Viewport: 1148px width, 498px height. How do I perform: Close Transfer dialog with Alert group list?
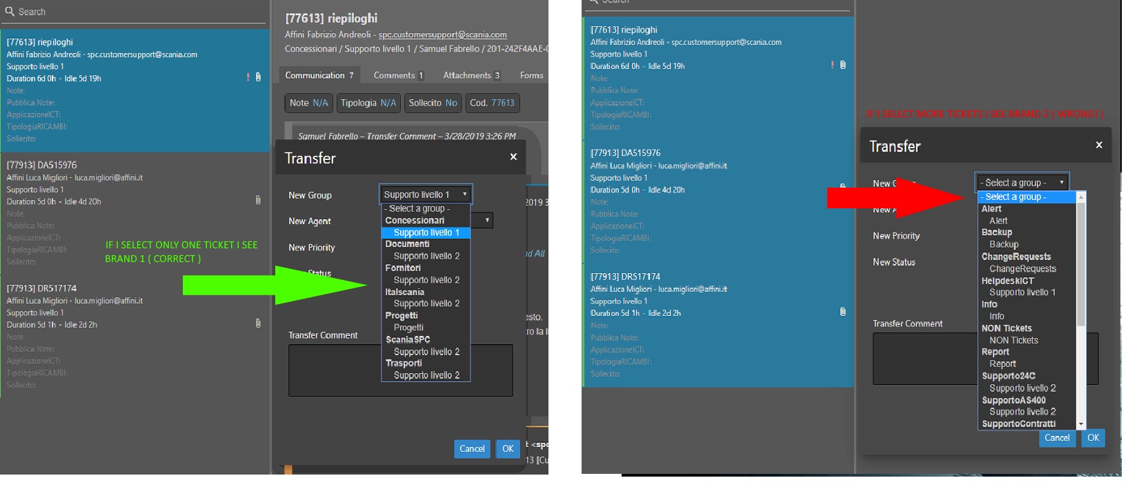pos(1099,145)
